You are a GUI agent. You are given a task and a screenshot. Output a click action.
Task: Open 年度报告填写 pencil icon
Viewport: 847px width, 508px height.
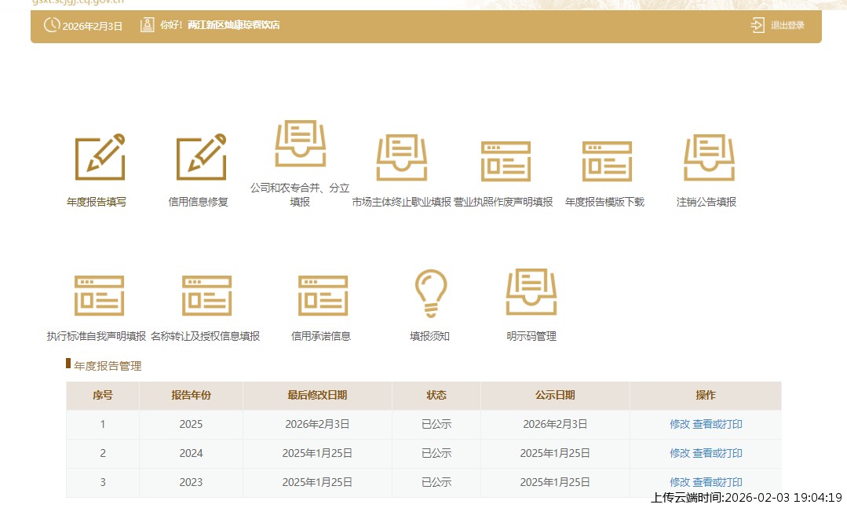click(100, 157)
